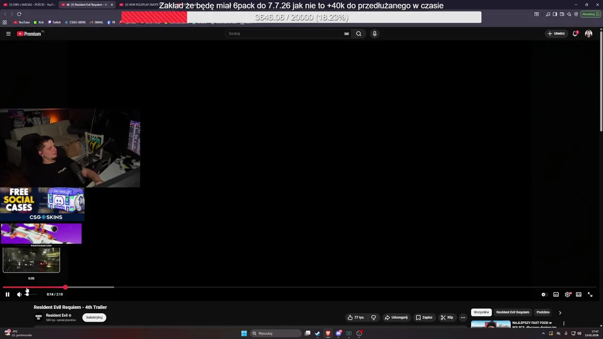Open the VPN shield icon in toolbar

click(x=576, y=14)
